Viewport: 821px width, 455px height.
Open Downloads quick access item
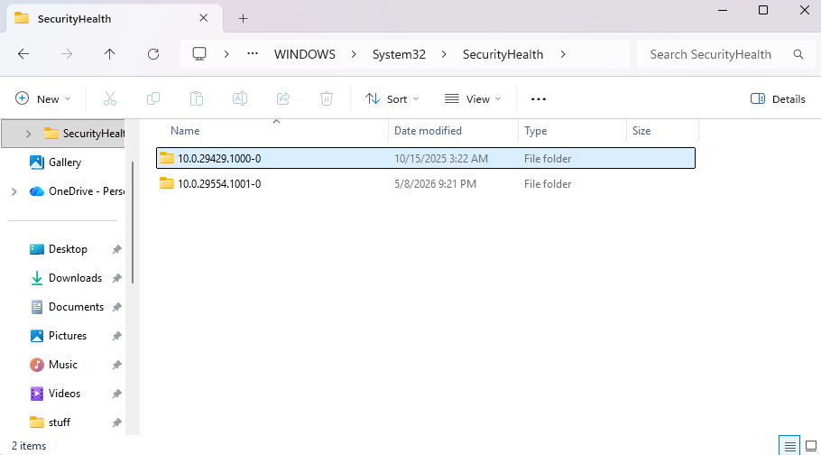pos(75,278)
